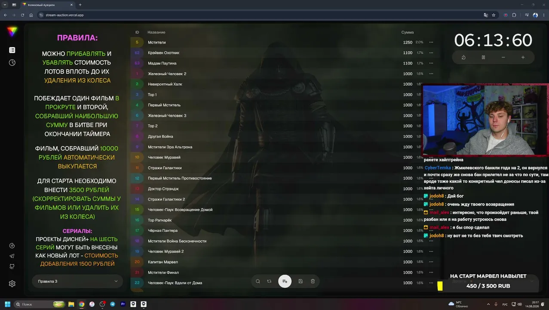Open settings gear in left sidebar
The image size is (549, 310).
(x=12, y=284)
